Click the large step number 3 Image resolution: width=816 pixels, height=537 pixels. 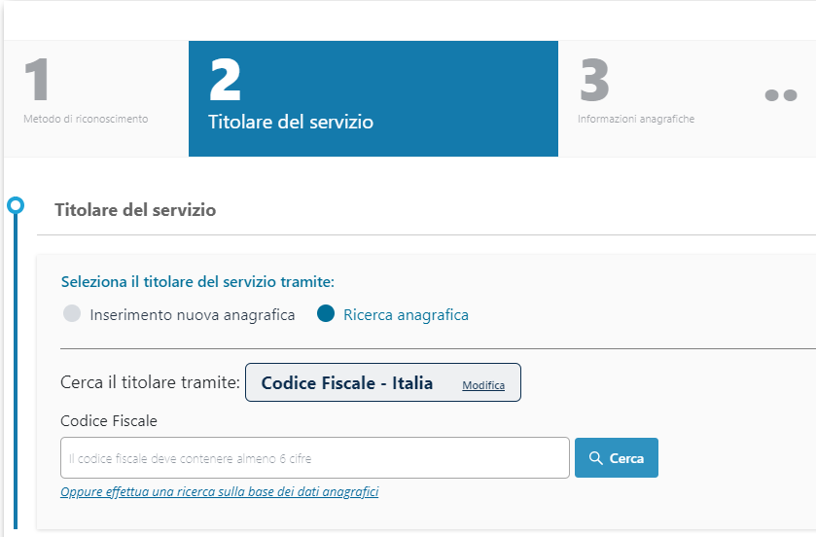pyautogui.click(x=594, y=81)
